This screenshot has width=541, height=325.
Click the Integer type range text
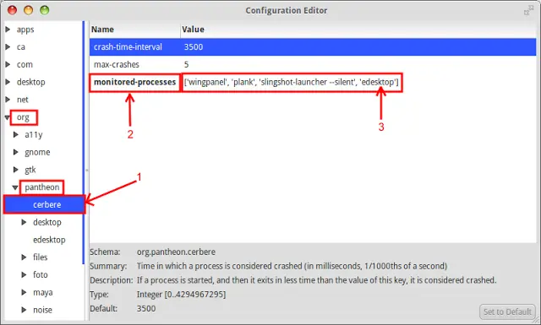click(x=181, y=295)
